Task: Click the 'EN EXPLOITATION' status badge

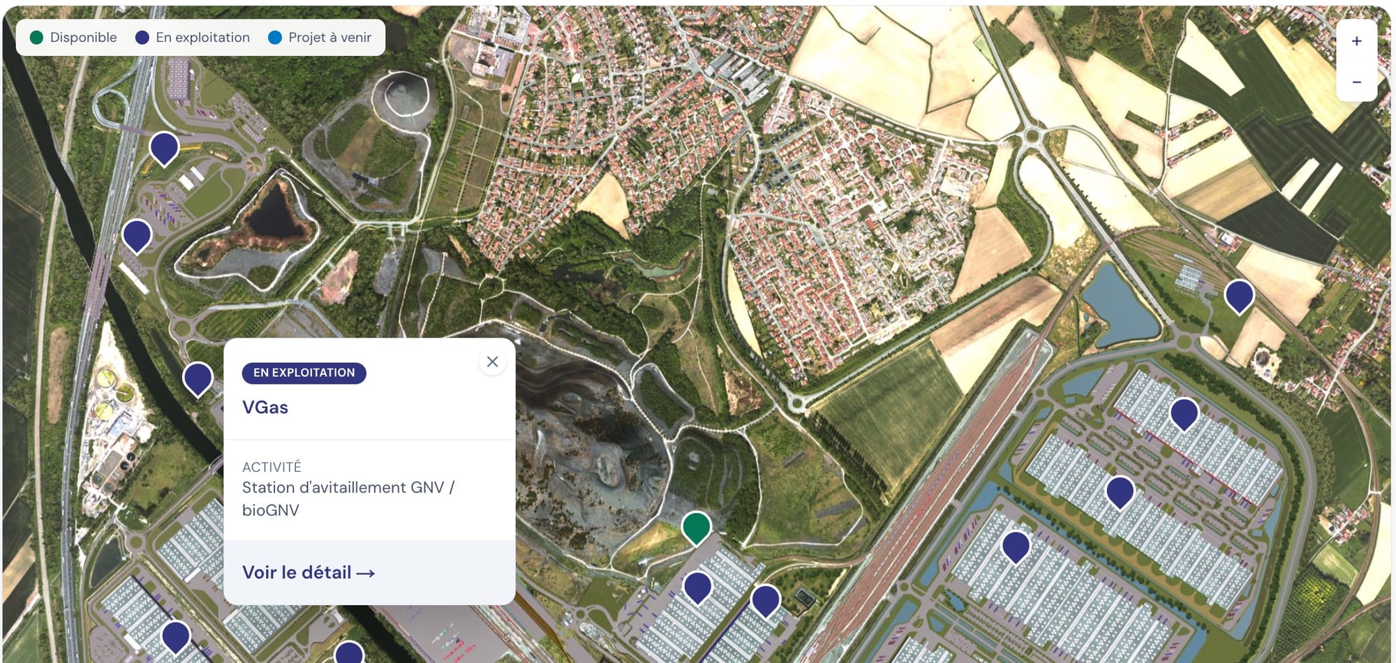Action: pos(304,373)
